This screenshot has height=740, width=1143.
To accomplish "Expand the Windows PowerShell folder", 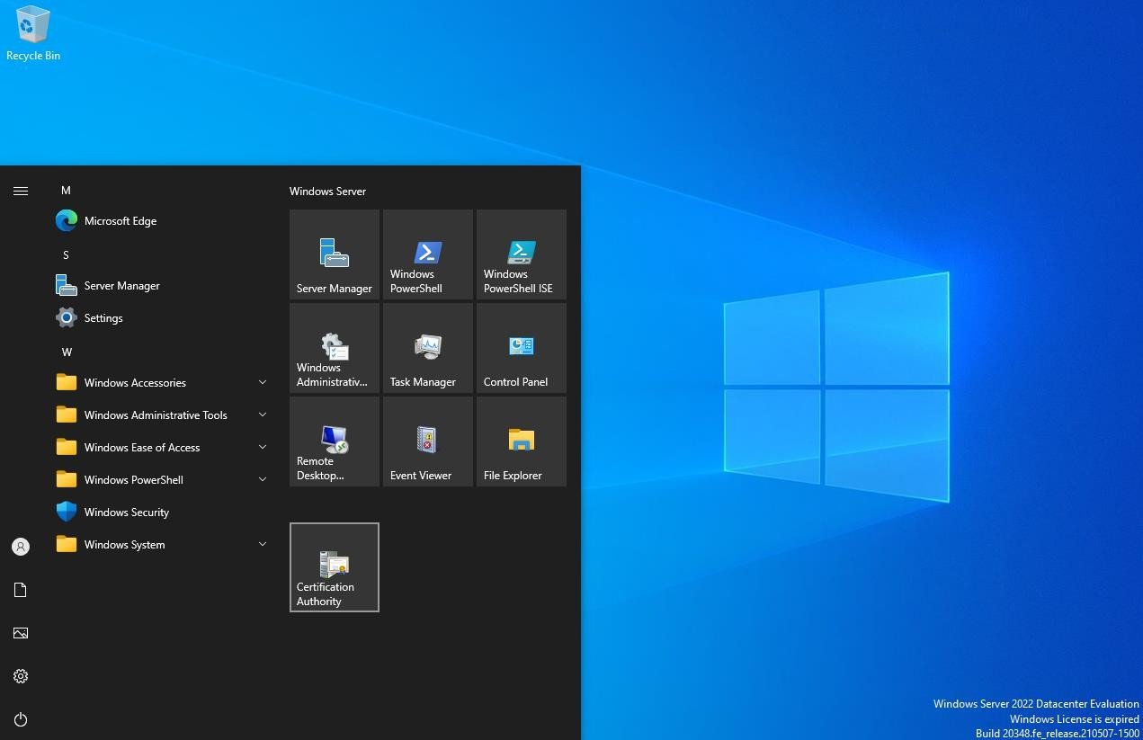I will (x=163, y=480).
